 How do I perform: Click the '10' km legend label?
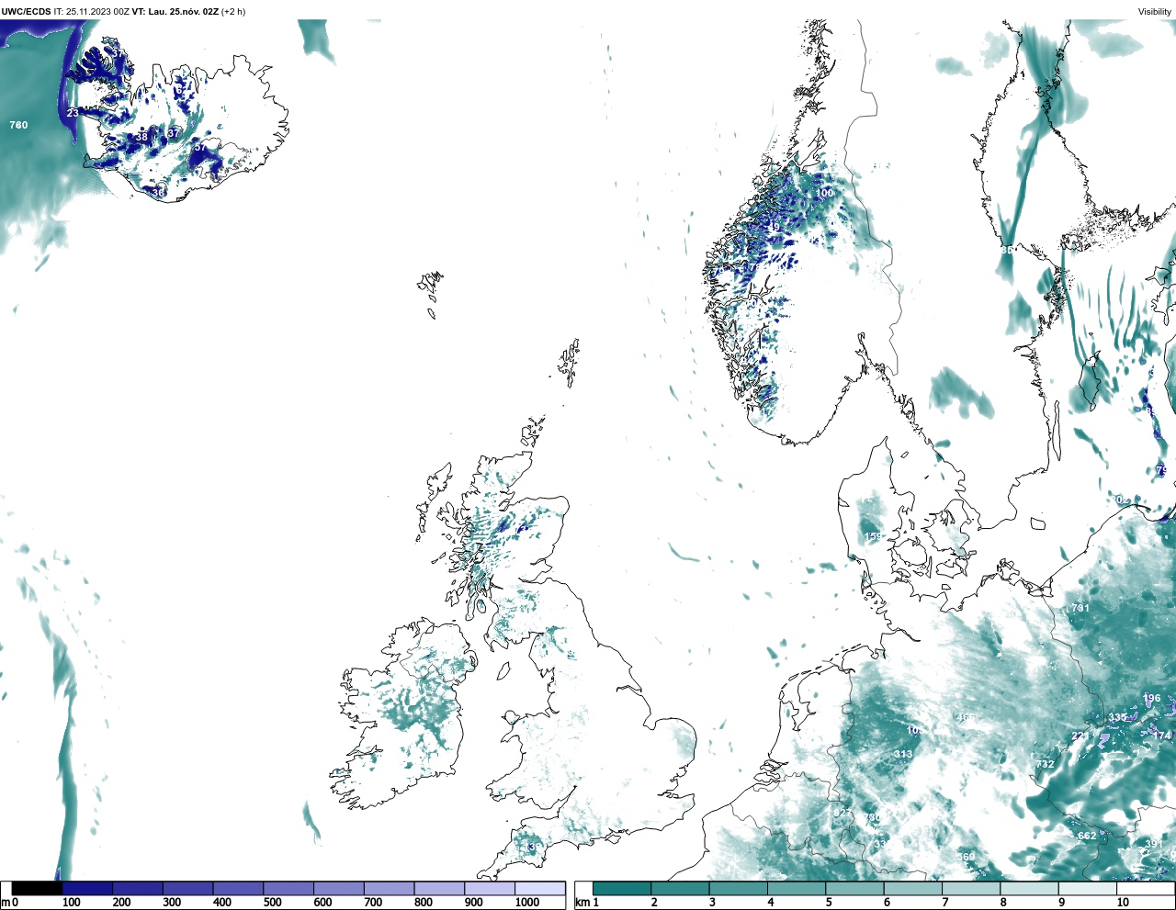[x=1123, y=903]
